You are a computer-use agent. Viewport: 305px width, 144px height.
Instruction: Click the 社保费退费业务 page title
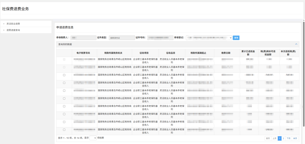[15, 9]
